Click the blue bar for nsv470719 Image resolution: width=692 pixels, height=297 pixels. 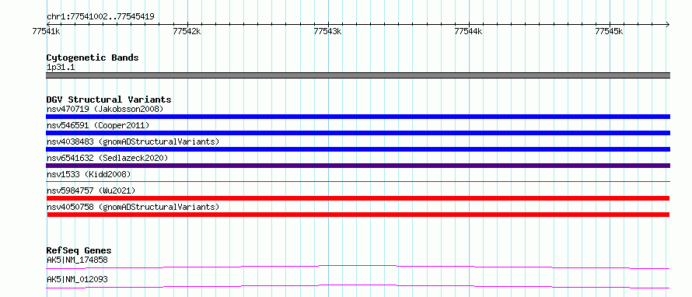tap(358, 117)
